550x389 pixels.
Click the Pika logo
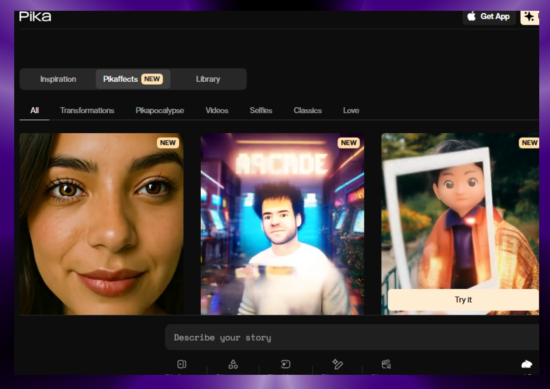tap(35, 16)
